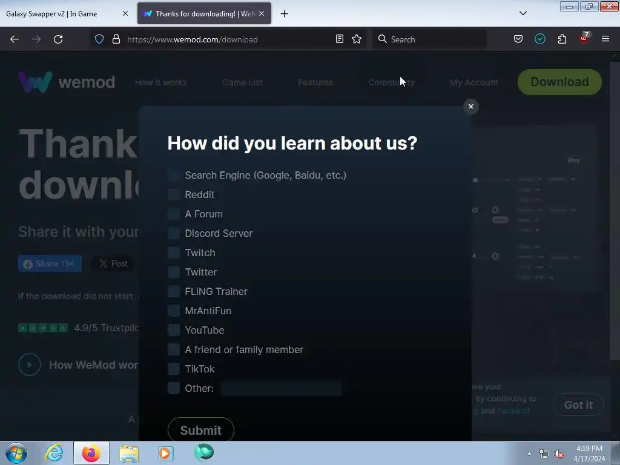Click Firefox taskbar icon
Screen dimensions: 620x465
(91, 453)
